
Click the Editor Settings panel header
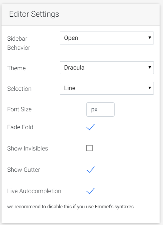point(81,15)
